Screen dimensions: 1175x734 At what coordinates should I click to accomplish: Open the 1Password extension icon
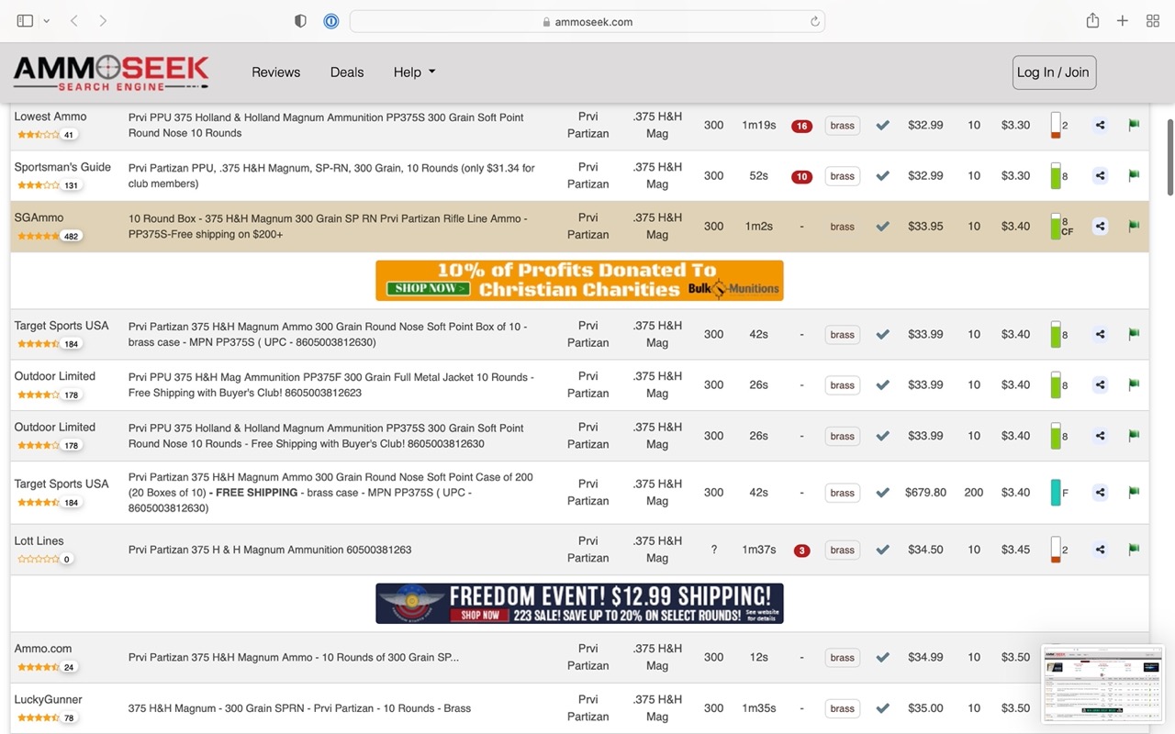pos(331,21)
